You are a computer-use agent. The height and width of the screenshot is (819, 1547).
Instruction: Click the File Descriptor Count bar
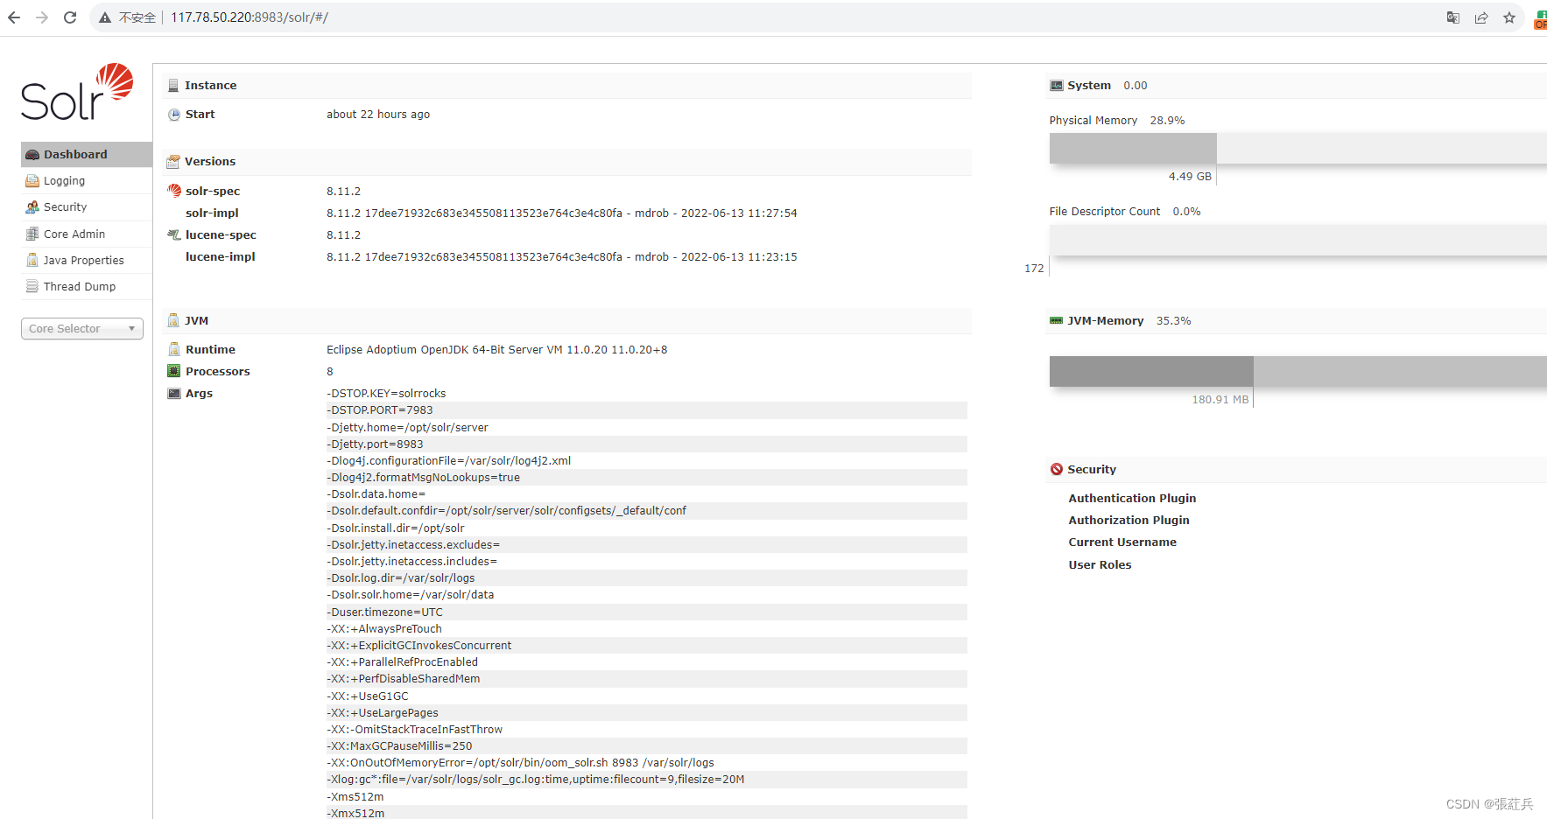pos(1298,240)
